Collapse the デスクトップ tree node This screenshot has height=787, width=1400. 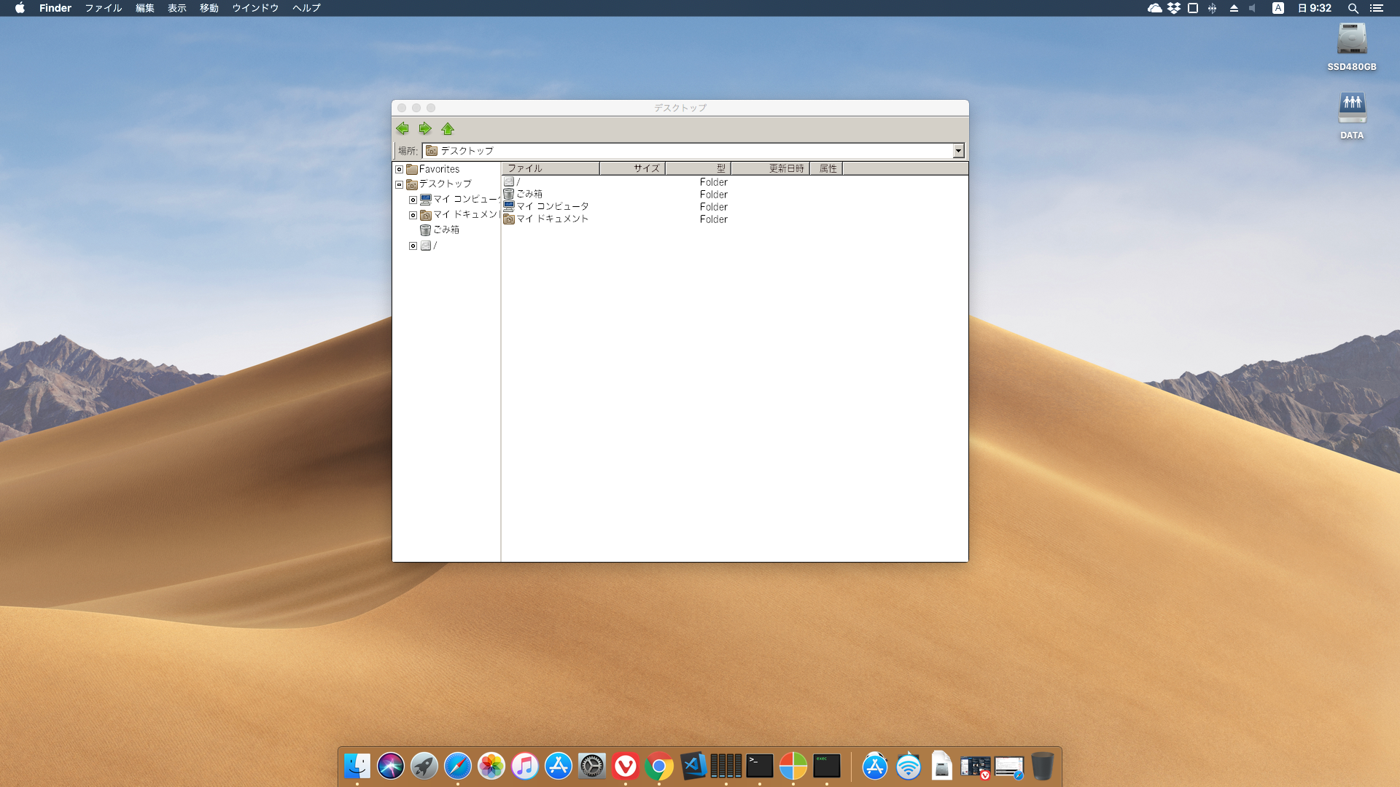pos(399,184)
